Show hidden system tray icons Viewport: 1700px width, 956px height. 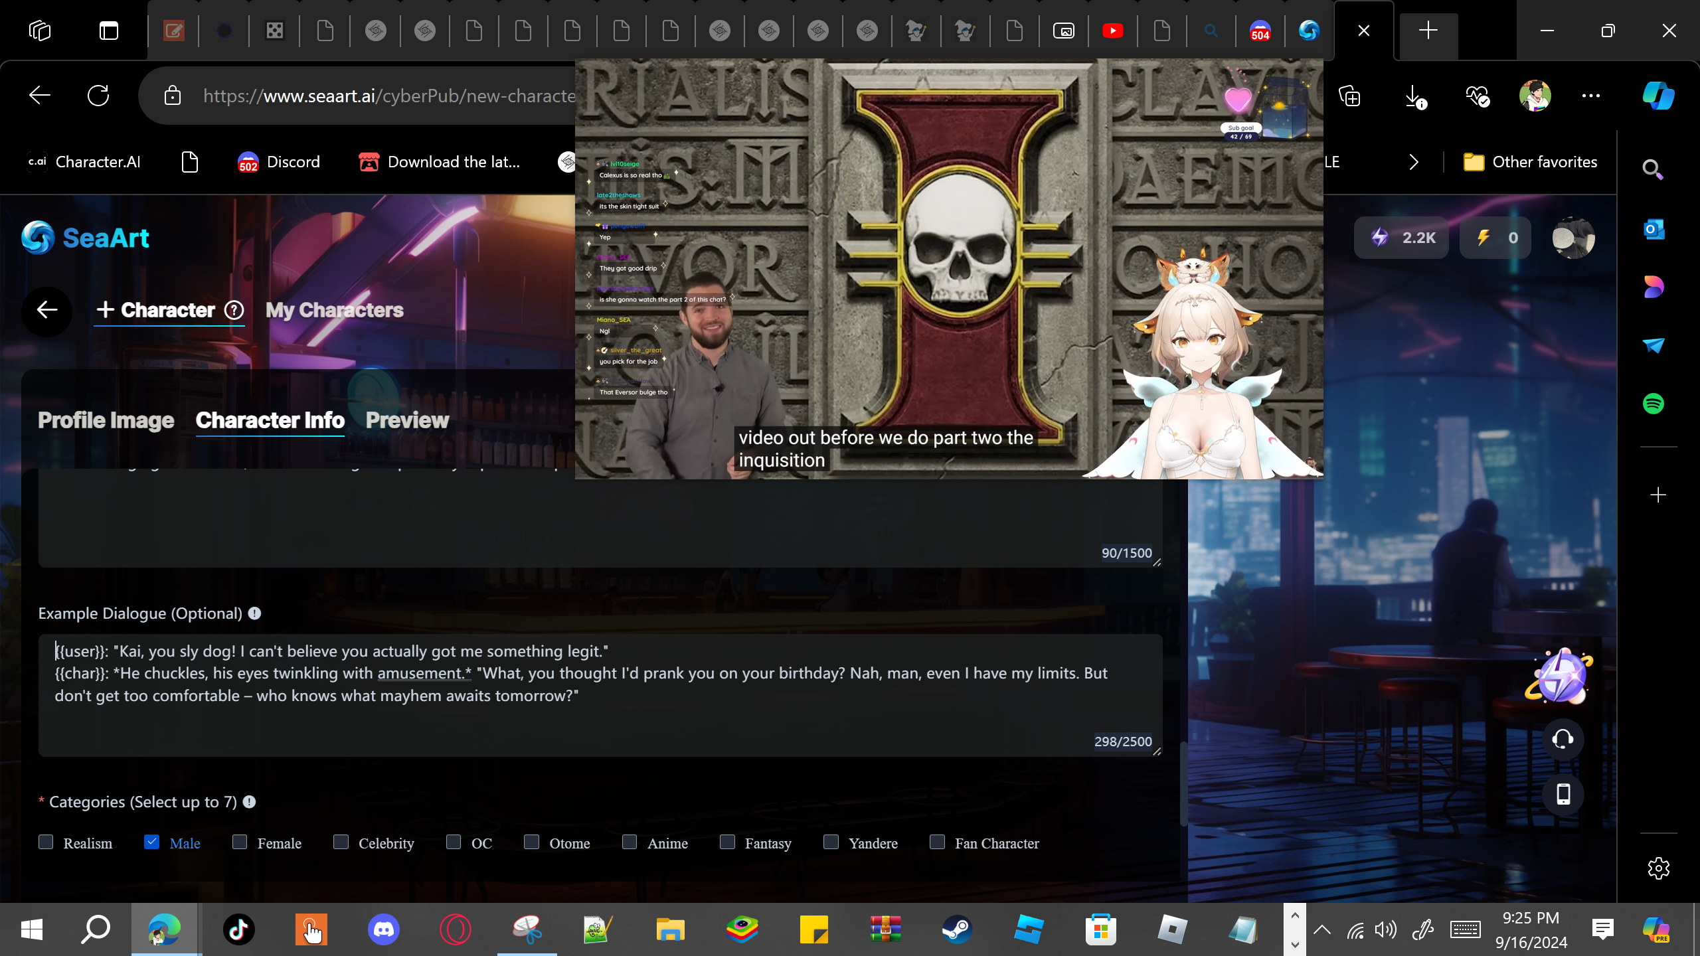1321,929
